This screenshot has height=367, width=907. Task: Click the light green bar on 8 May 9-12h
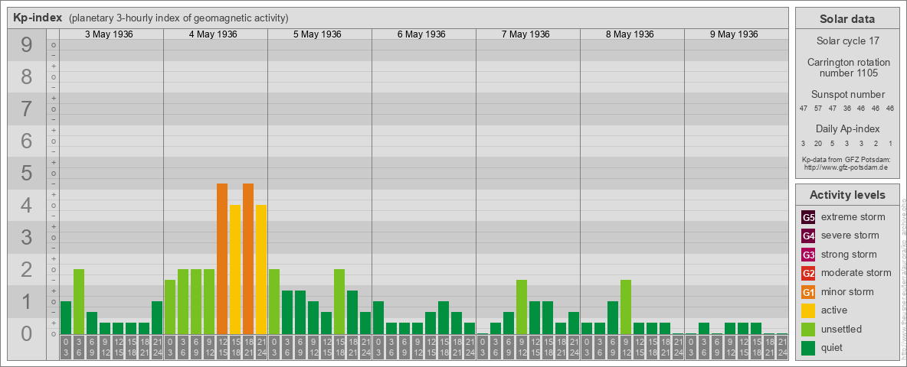[x=625, y=307]
